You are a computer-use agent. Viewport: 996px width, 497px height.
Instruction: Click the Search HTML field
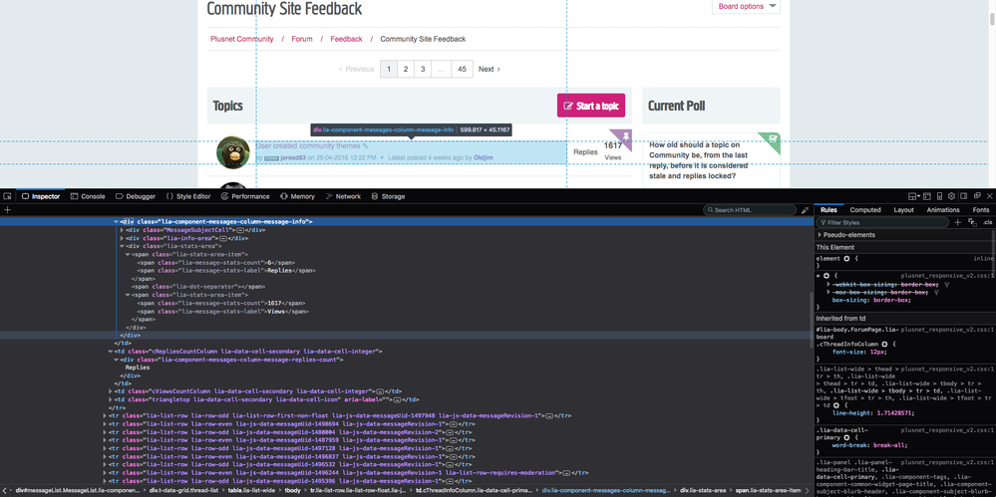(751, 210)
